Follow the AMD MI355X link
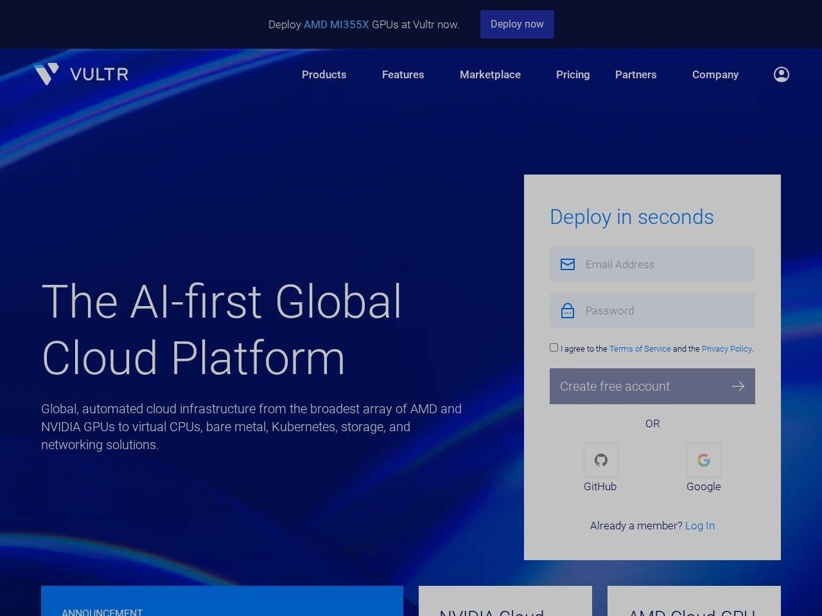The image size is (822, 616). pyautogui.click(x=336, y=24)
